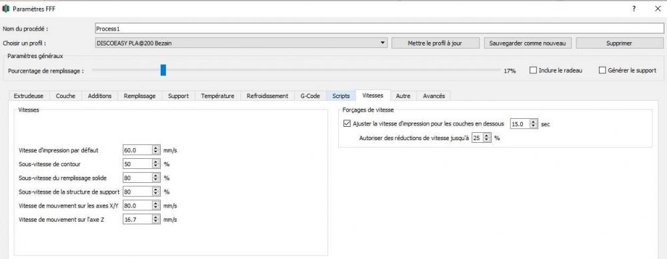Click the Simplify3D app icon in title bar

[x=6, y=9]
